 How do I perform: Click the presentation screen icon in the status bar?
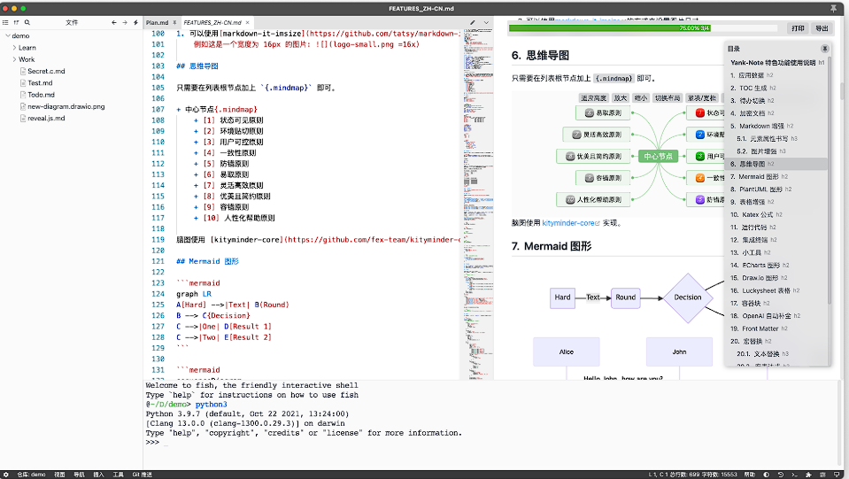836,475
